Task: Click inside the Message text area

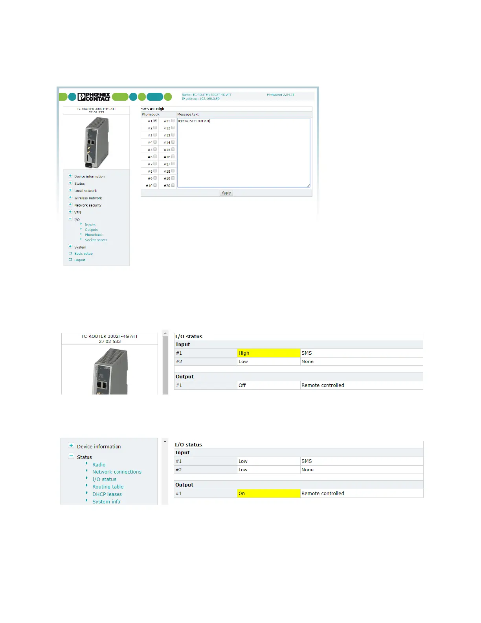Action: click(244, 153)
